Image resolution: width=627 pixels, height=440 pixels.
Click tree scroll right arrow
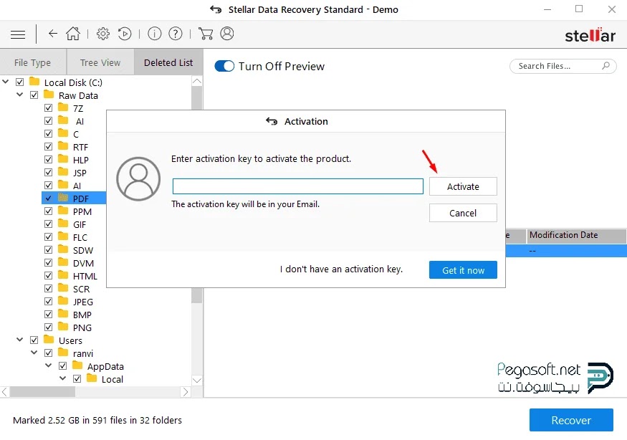pyautogui.click(x=185, y=392)
